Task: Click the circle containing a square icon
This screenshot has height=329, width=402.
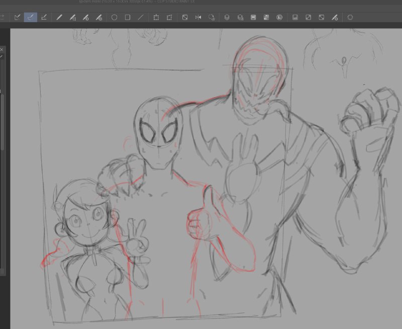Action: (x=279, y=18)
